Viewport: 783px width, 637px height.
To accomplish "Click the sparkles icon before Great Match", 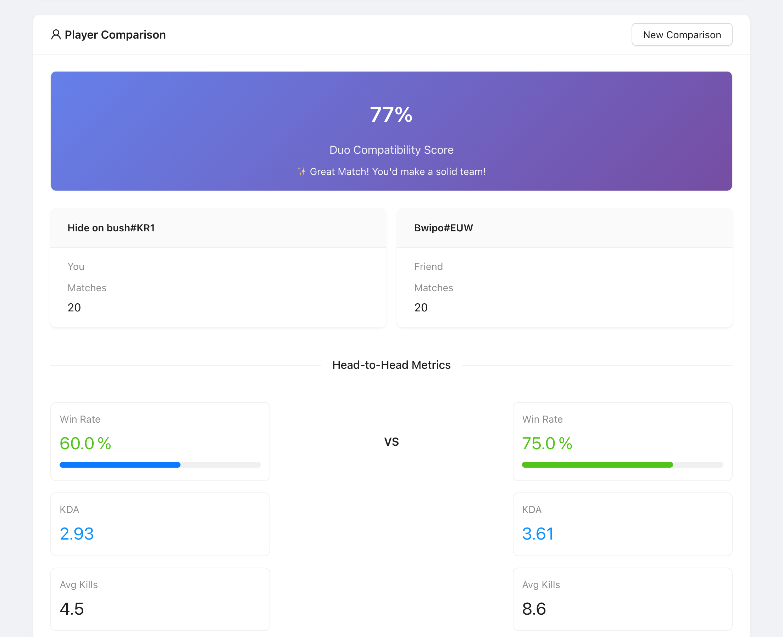I will (x=301, y=171).
